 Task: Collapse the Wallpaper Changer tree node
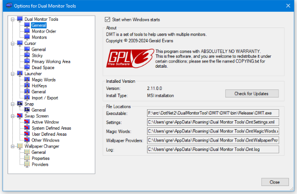point(13,146)
